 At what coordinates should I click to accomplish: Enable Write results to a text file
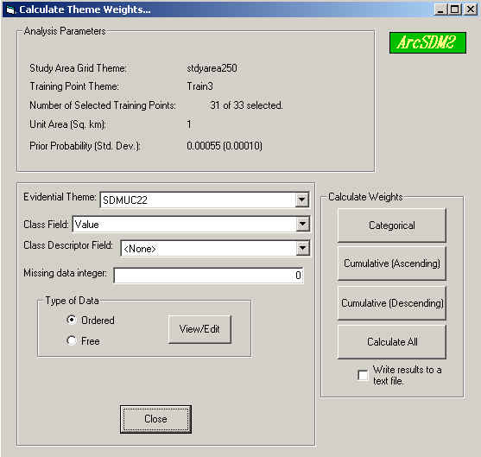point(363,375)
